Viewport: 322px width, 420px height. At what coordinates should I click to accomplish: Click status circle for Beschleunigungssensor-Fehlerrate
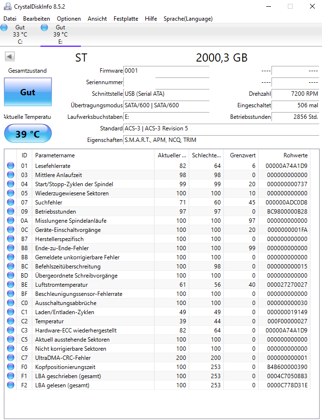11,294
